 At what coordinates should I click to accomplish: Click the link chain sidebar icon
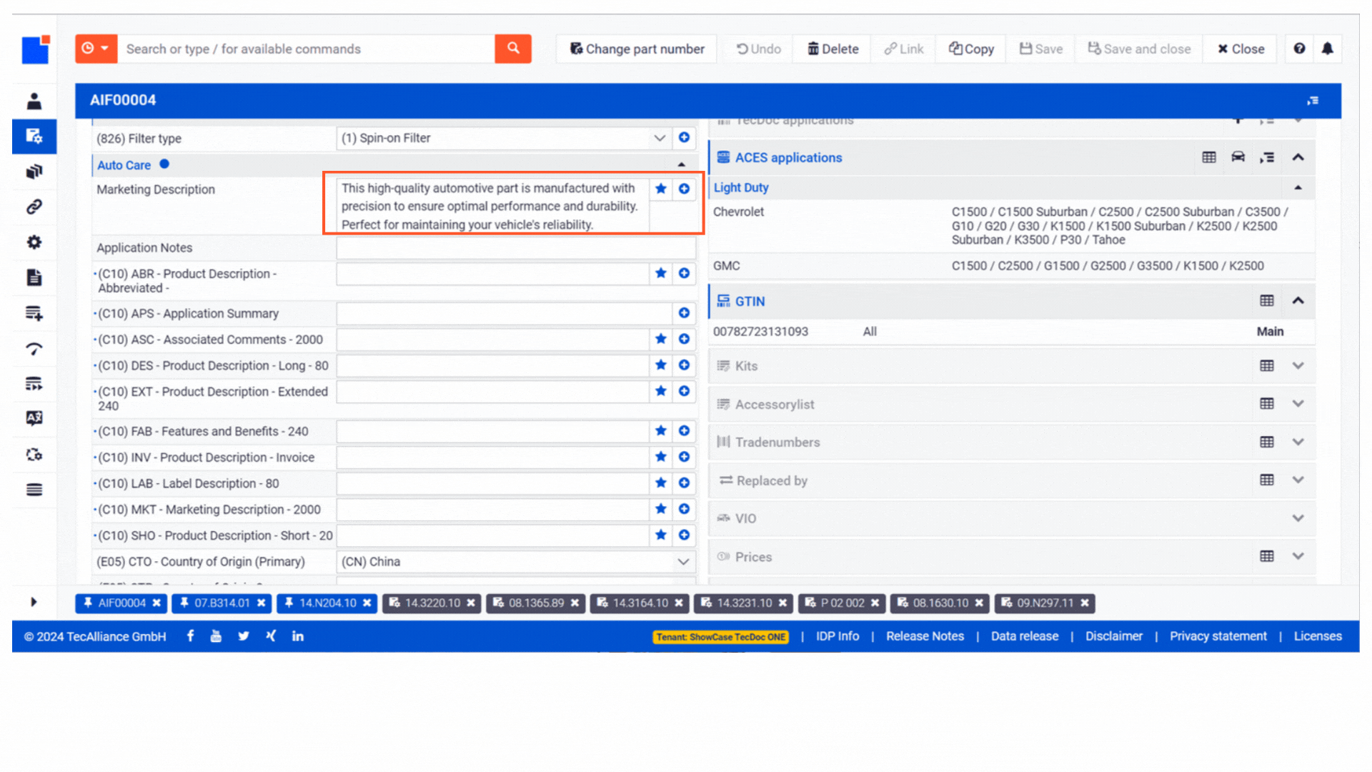34,207
